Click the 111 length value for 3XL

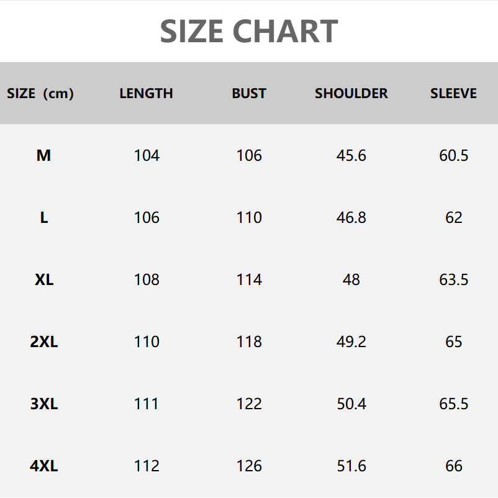(x=147, y=404)
